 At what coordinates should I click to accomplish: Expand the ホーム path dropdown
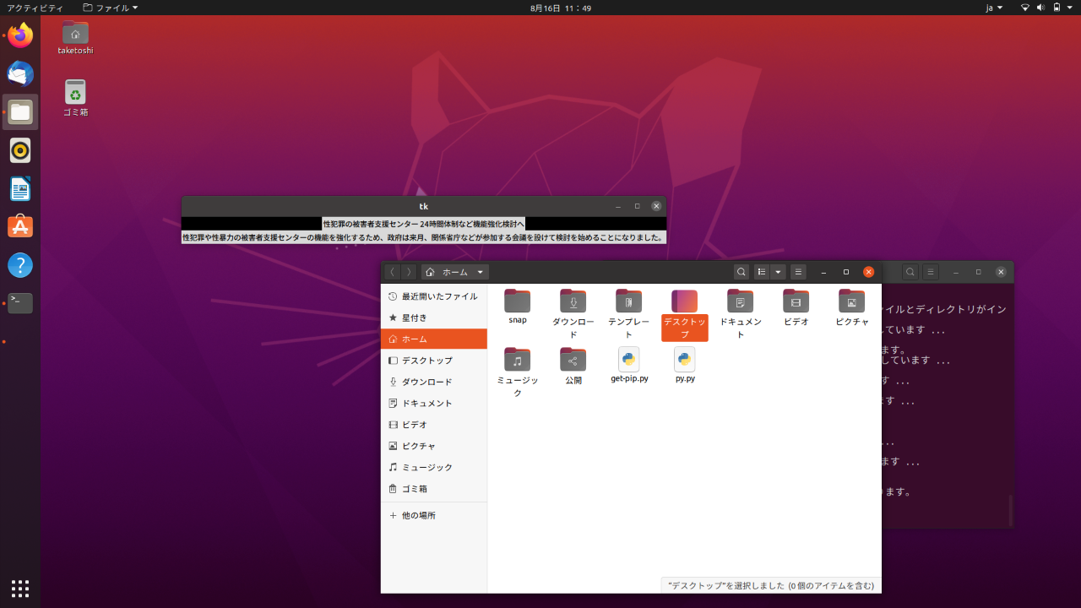[x=480, y=272]
